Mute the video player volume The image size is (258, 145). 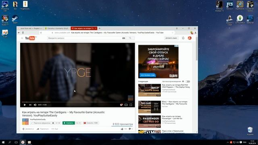pos(35,105)
